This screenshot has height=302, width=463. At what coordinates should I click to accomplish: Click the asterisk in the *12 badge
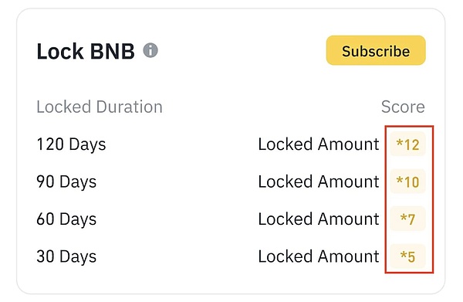click(400, 143)
